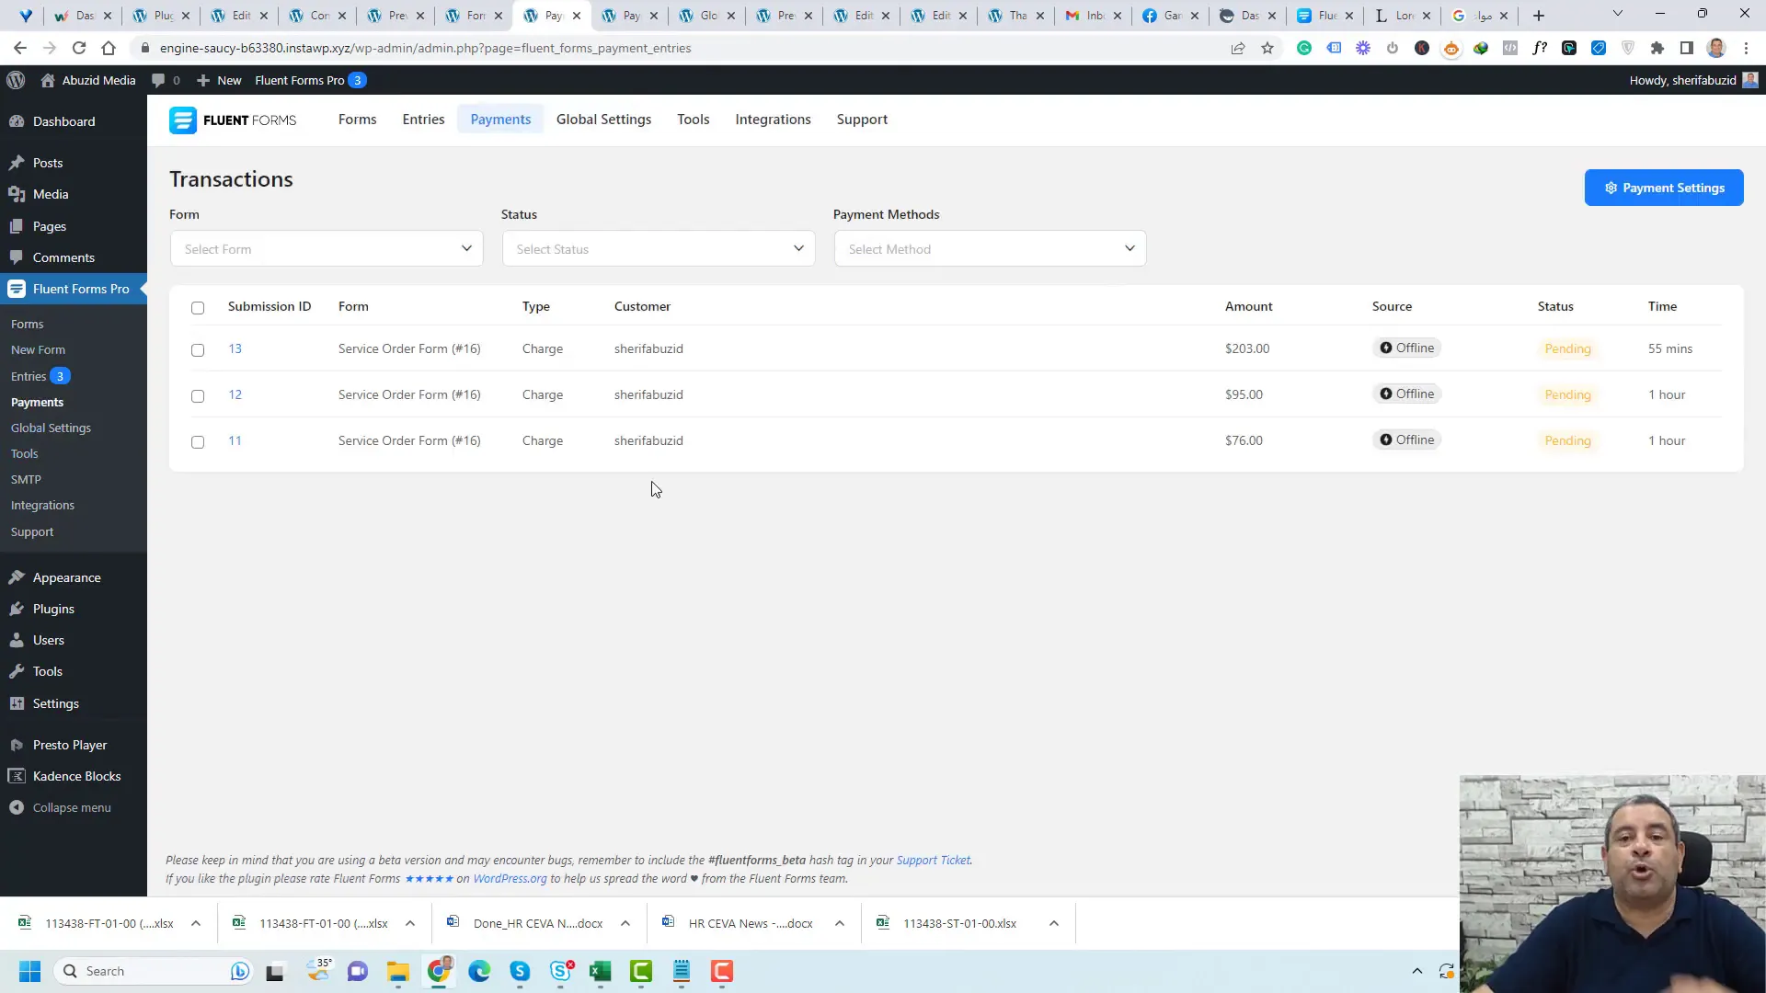Open the Support top tab
The image size is (1766, 993).
[x=862, y=120]
